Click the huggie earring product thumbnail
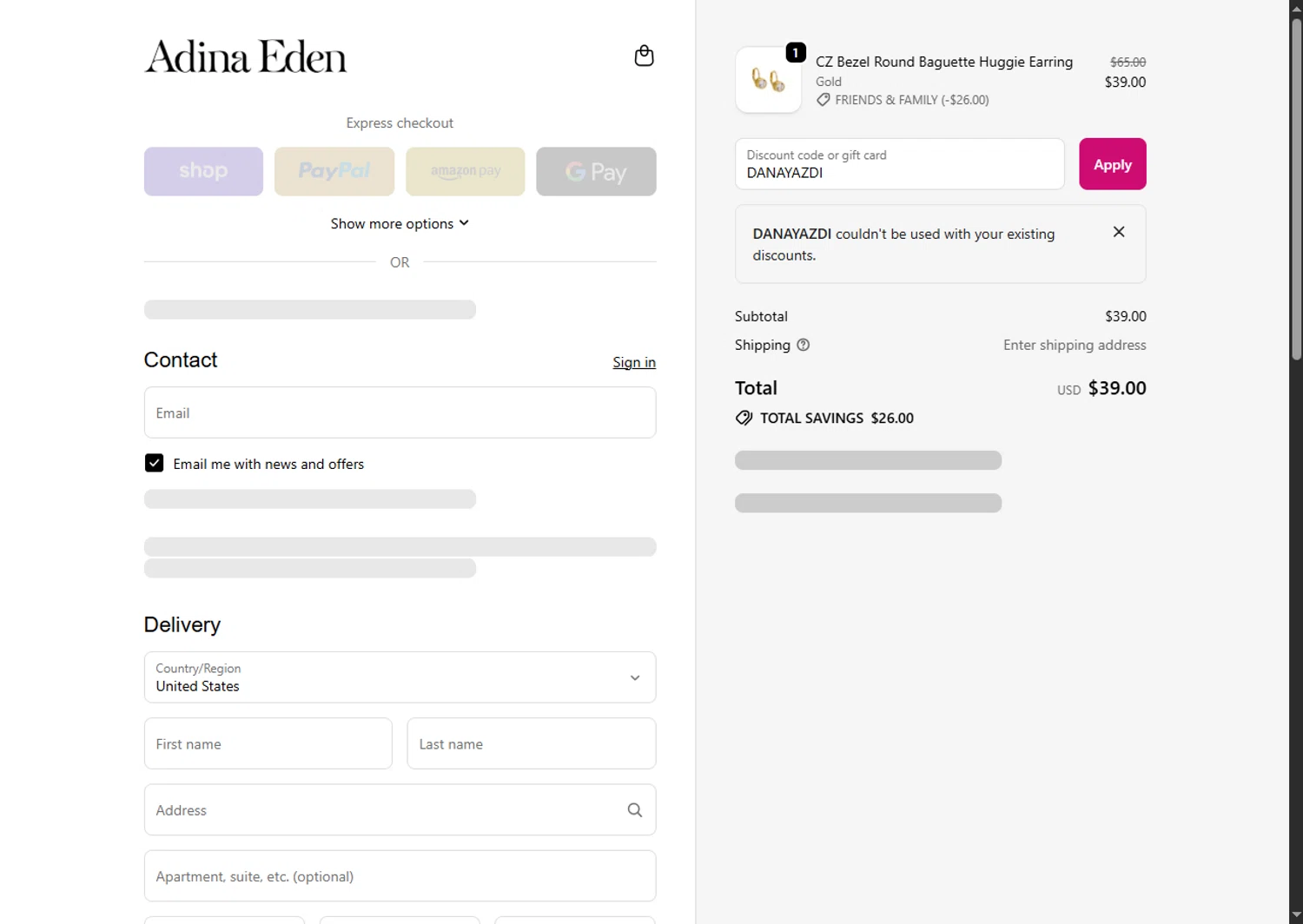1303x924 pixels. 768,80
